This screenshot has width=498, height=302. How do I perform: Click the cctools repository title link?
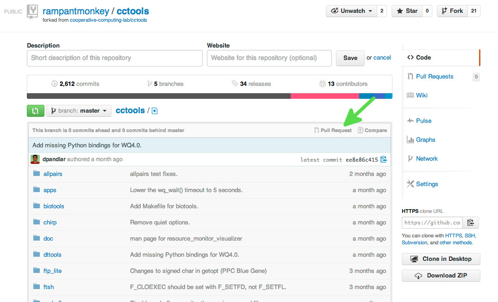133,11
